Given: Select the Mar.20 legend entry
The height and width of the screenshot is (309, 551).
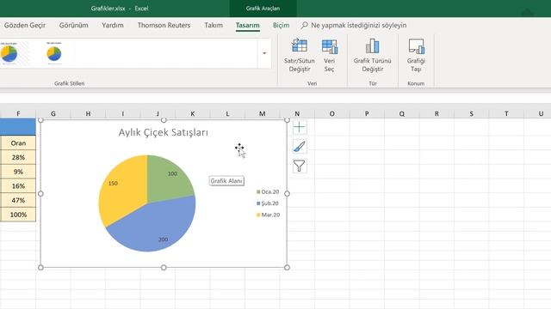Looking at the screenshot, I should (268, 215).
